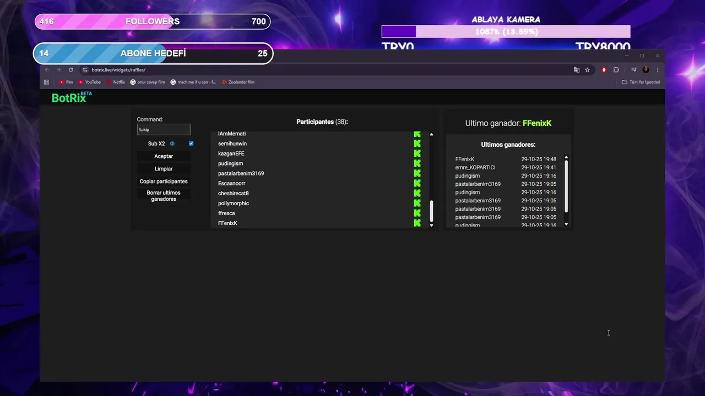The height and width of the screenshot is (396, 705).
Task: Click the participants list scroll-up arrow
Action: click(431, 134)
